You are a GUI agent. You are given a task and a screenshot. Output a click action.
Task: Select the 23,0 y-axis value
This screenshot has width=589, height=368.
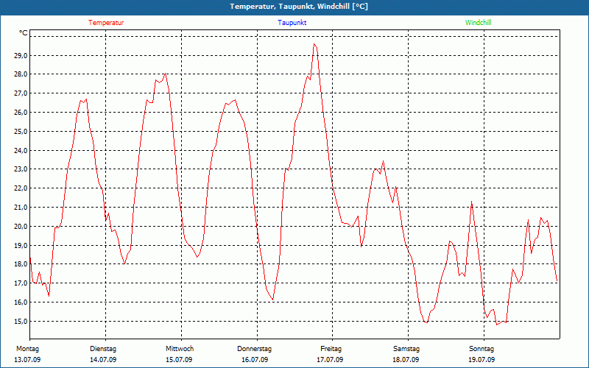pos(20,169)
